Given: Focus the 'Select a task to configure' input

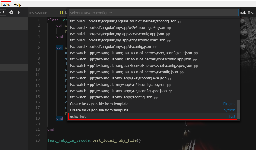Looking at the screenshot, I should (154, 13).
